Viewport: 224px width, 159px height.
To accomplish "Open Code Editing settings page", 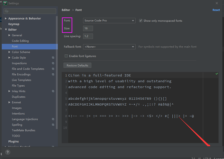I will click(x=20, y=41).
